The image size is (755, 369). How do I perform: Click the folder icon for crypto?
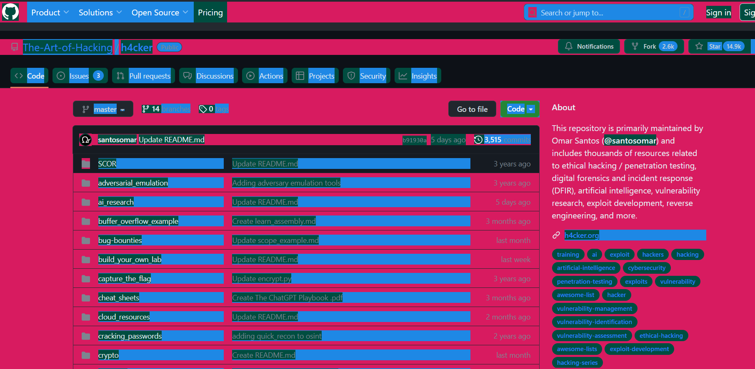coord(86,355)
